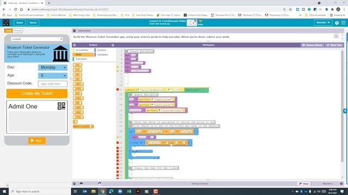Click the More lessons trophy icon
The image size is (348, 195).
click(200, 22)
